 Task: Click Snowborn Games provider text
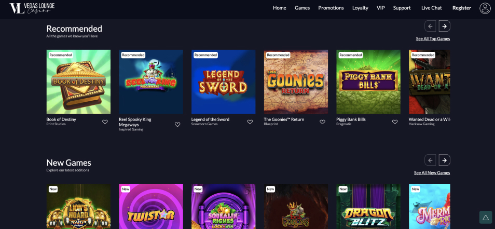[x=204, y=124]
